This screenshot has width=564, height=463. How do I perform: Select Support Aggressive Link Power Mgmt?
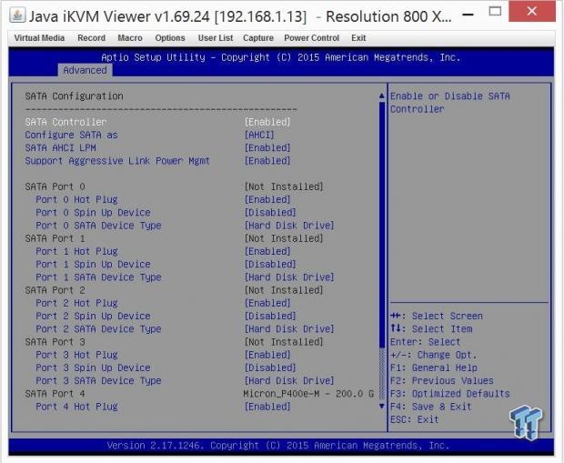[x=117, y=161]
